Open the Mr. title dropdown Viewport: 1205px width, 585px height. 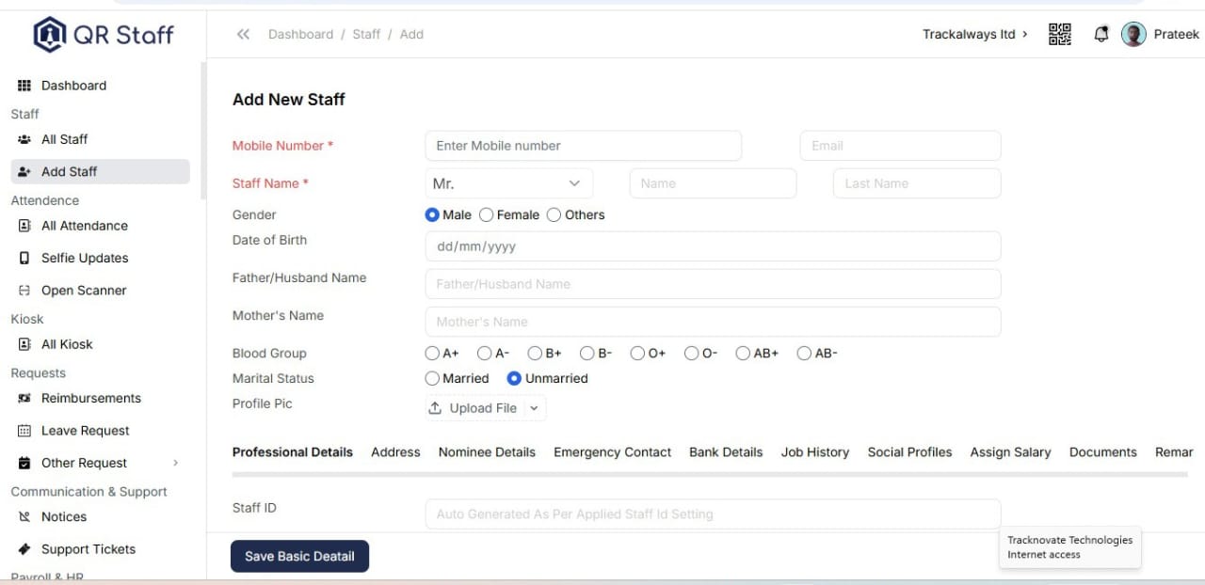507,182
